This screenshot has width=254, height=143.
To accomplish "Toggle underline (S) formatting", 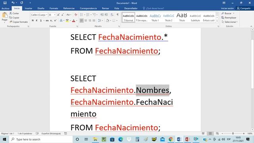I will pyautogui.click(x=41, y=21).
